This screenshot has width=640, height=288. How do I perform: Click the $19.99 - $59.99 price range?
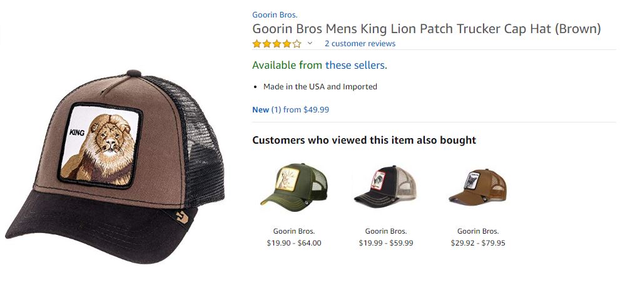(385, 243)
